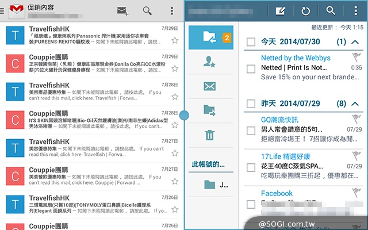The image size is (368, 230).
Task: Check the 今天 2014/07/30 group checkbox
Action: pos(251,42)
